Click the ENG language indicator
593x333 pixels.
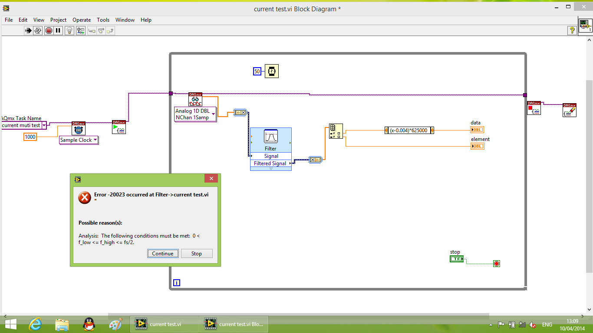[547, 325]
